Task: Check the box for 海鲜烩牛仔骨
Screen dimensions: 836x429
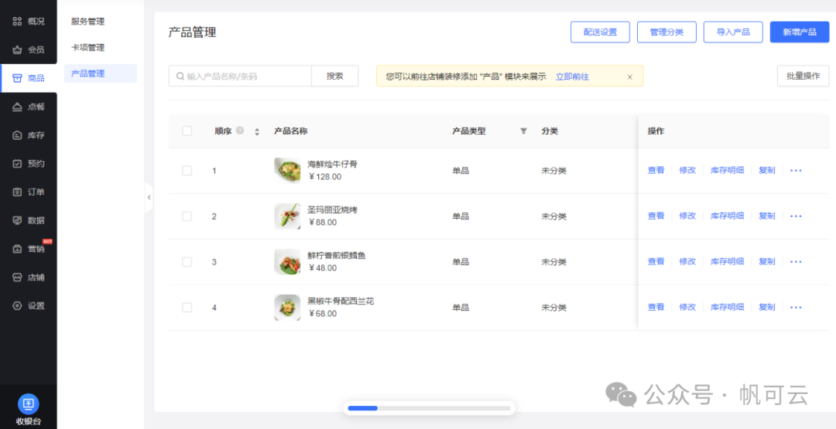Action: (x=187, y=171)
